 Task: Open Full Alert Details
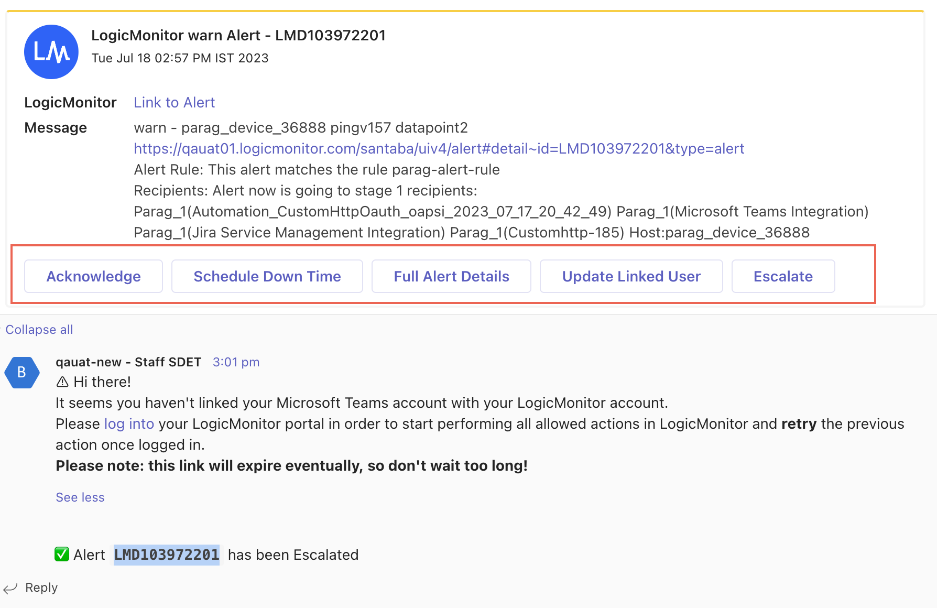pyautogui.click(x=451, y=276)
